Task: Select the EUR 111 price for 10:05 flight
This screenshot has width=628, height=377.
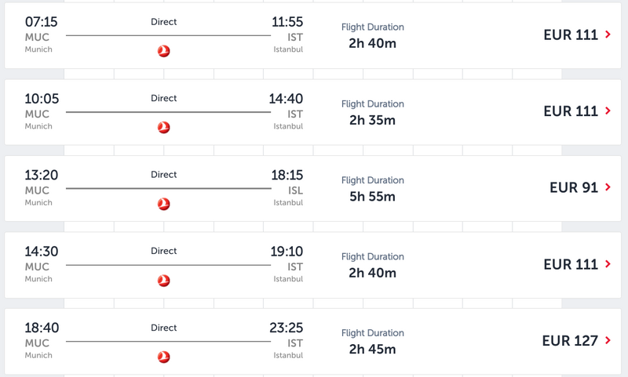Action: [x=571, y=111]
